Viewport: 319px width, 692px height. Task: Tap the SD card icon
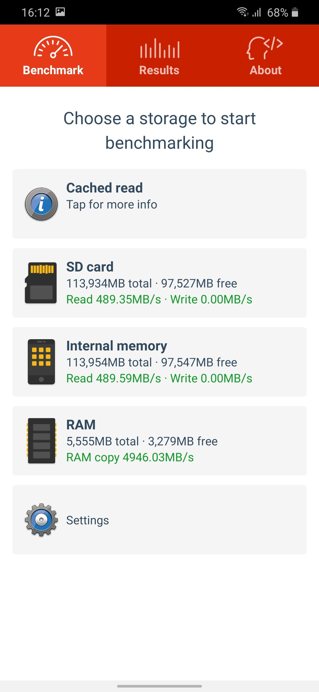pos(41,283)
